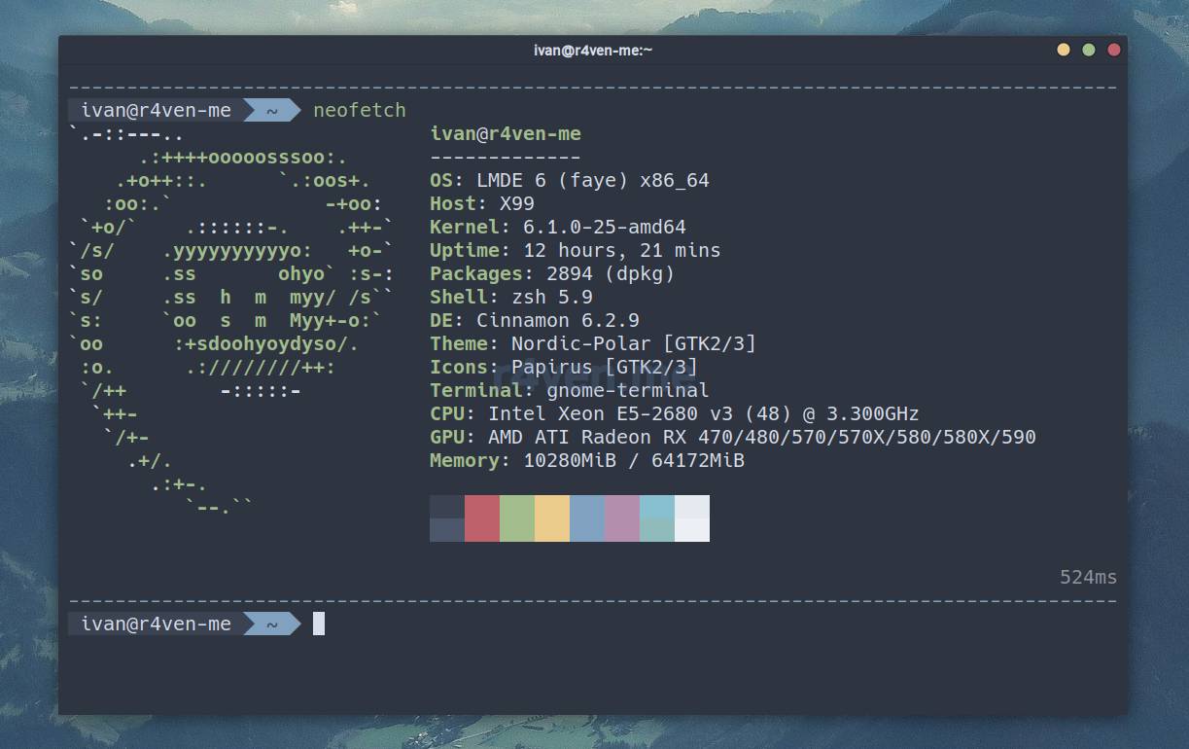Screen dimensions: 1189x749
Task: Click the yellow color block
Action: click(552, 517)
